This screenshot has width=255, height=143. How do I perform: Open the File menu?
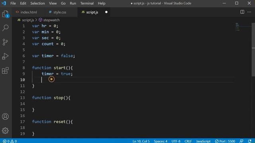pyautogui.click(x=13, y=3)
